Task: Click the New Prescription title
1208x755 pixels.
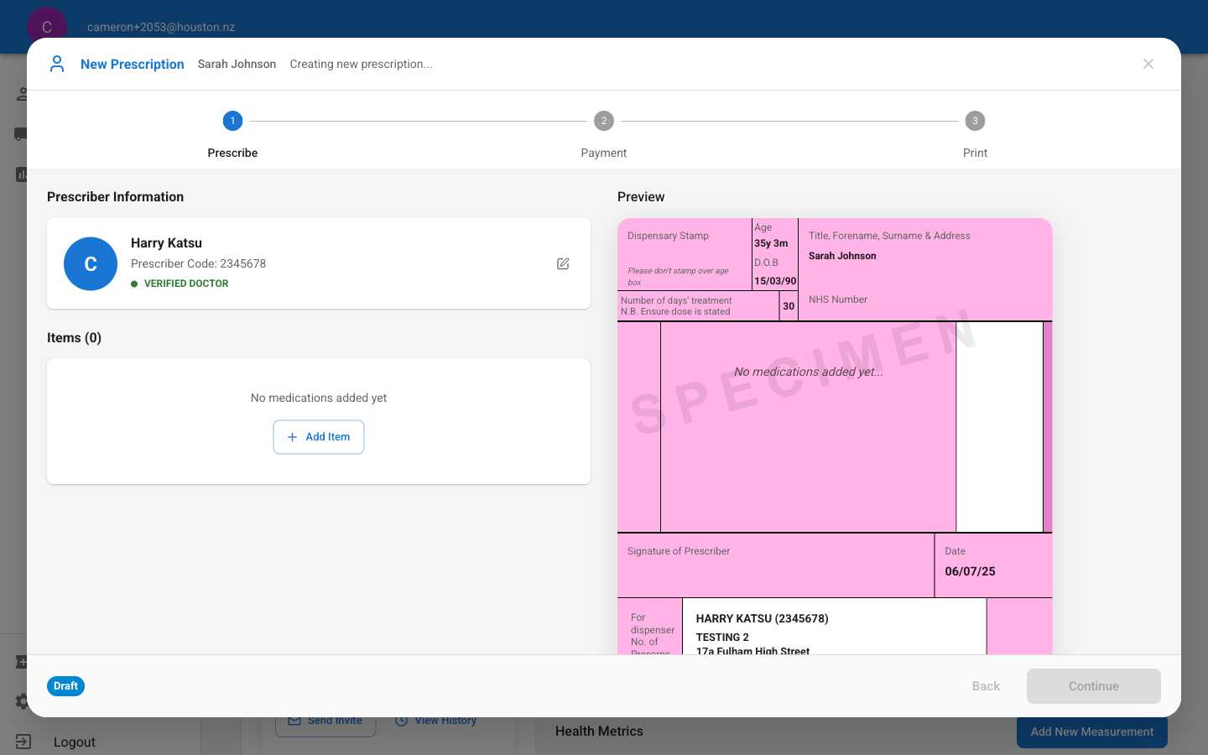Action: pyautogui.click(x=133, y=64)
